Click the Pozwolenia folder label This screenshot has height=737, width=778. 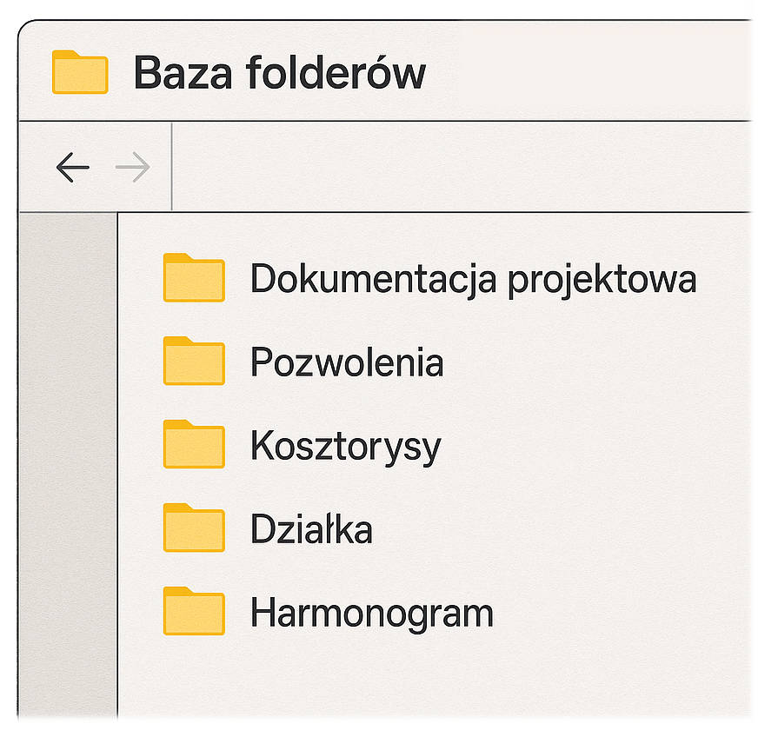pyautogui.click(x=347, y=362)
